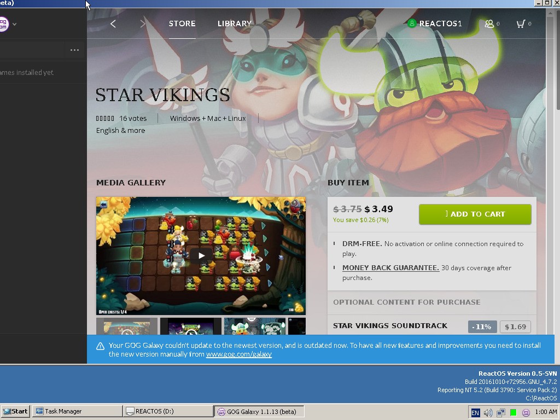
Task: Switch to the STORE tab
Action: [x=182, y=24]
